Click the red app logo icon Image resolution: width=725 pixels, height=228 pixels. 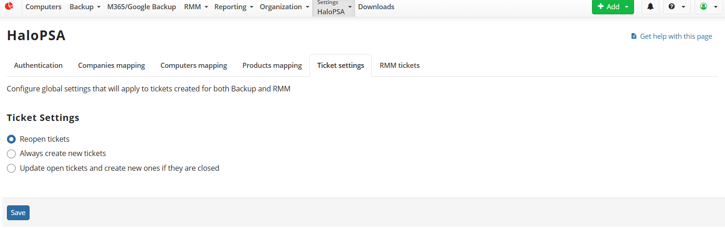pyautogui.click(x=9, y=6)
